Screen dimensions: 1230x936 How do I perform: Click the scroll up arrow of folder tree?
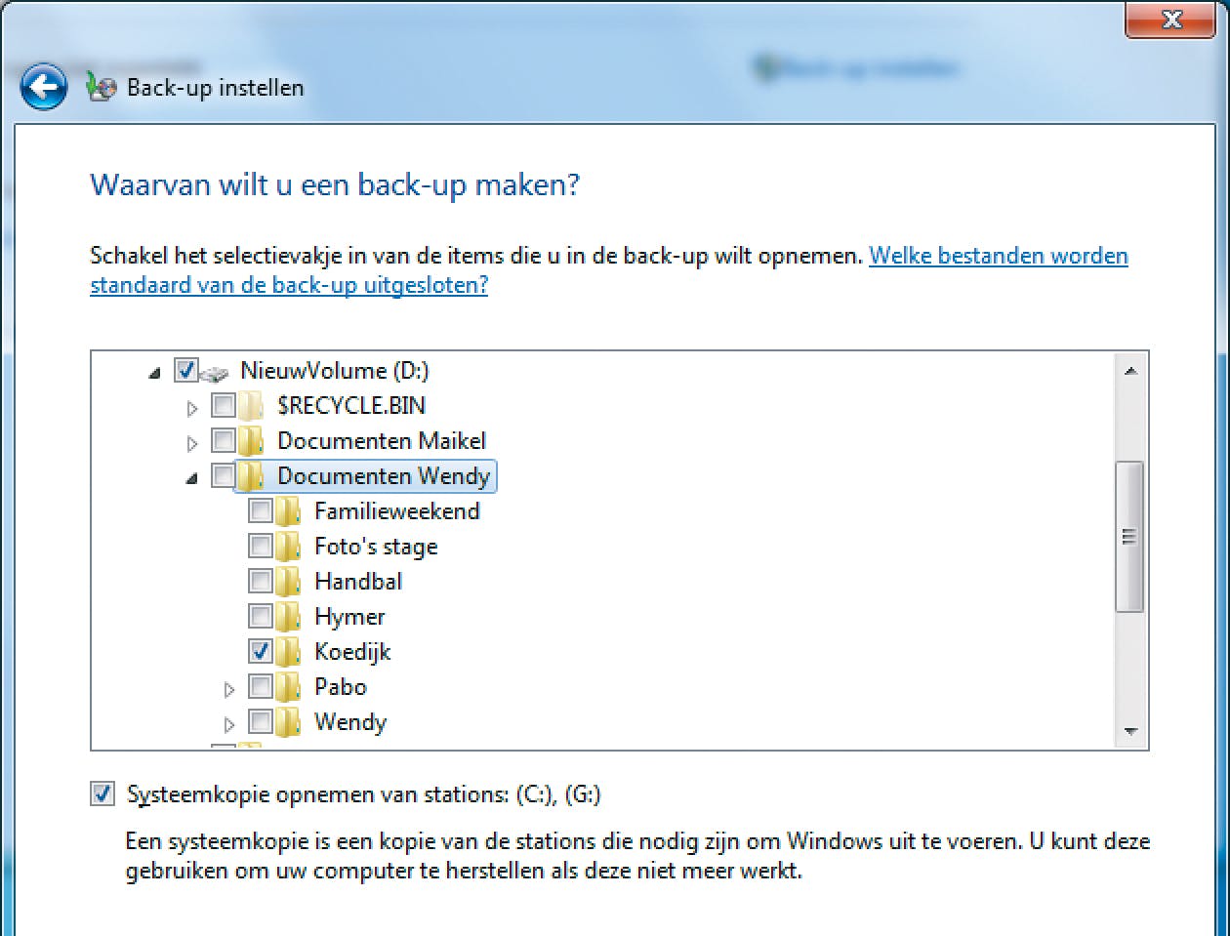1130,371
